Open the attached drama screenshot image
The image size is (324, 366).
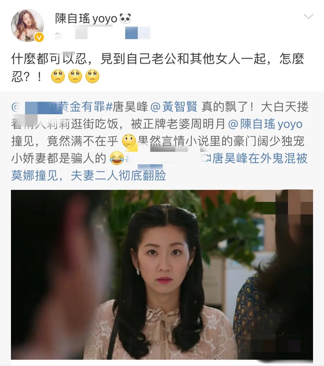(162, 274)
